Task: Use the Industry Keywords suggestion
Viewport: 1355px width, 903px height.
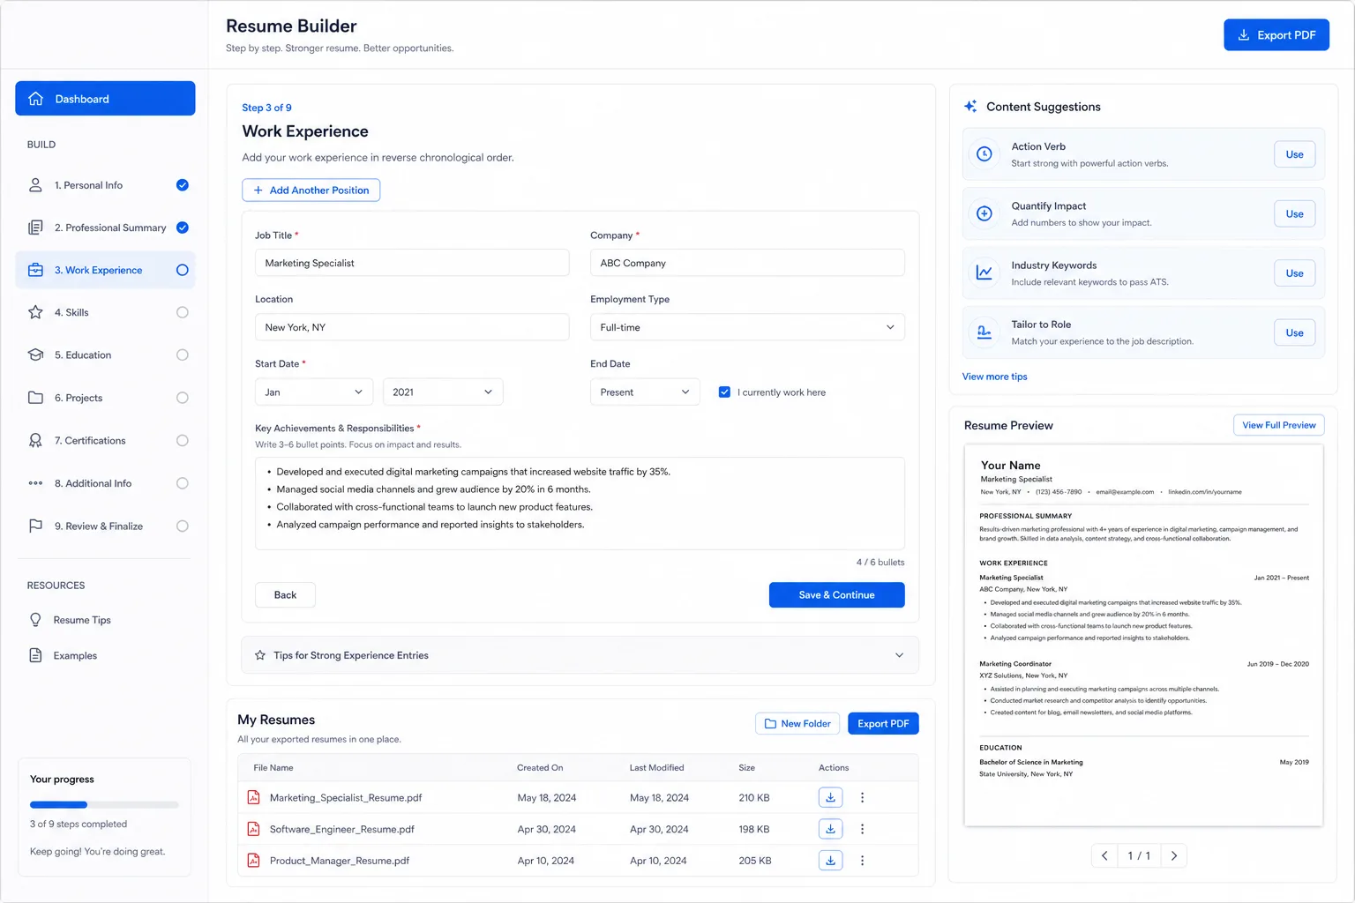Action: pos(1294,272)
